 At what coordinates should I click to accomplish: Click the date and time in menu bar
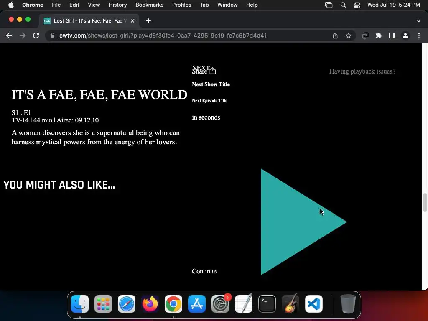[394, 5]
